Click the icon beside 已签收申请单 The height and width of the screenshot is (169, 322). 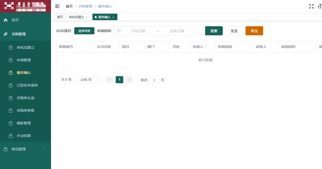click(x=10, y=85)
